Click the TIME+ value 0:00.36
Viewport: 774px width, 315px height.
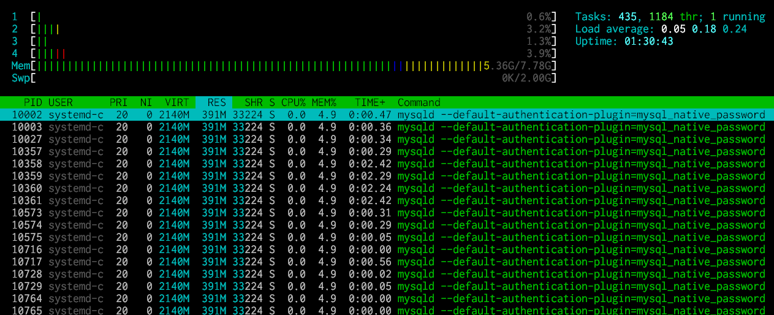[370, 127]
